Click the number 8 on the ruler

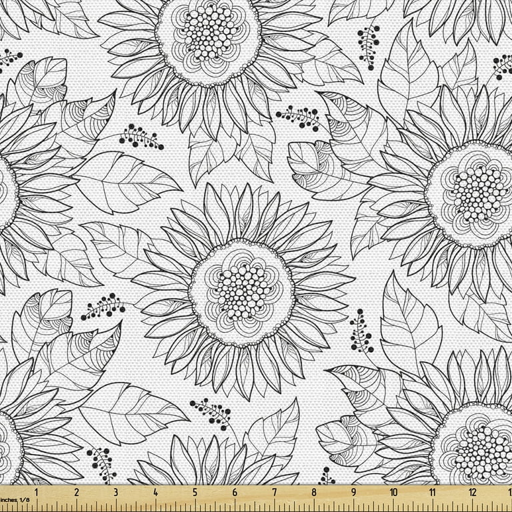[x=314, y=492]
